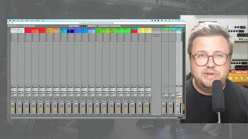Click the Click Track volume meter

coord(15,108)
